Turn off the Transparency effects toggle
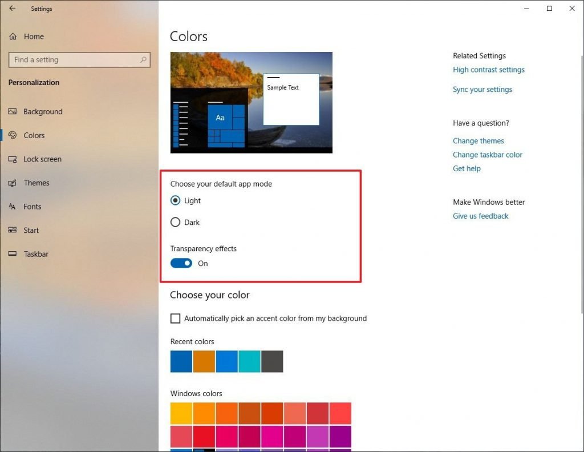 point(181,264)
